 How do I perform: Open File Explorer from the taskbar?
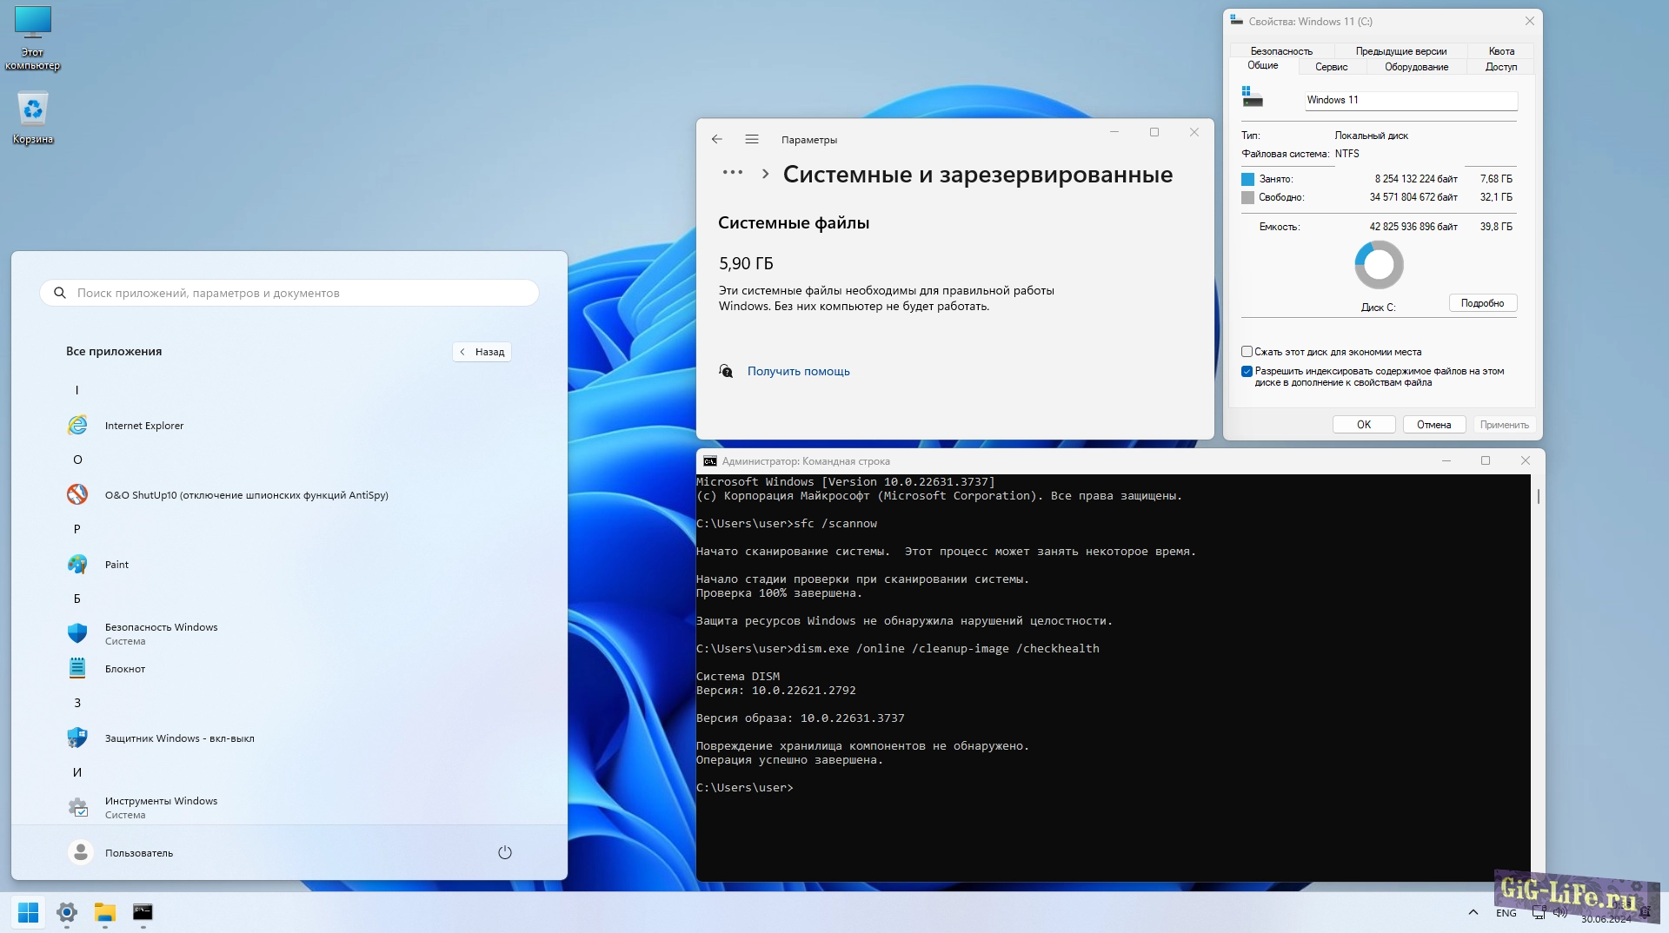(x=105, y=912)
